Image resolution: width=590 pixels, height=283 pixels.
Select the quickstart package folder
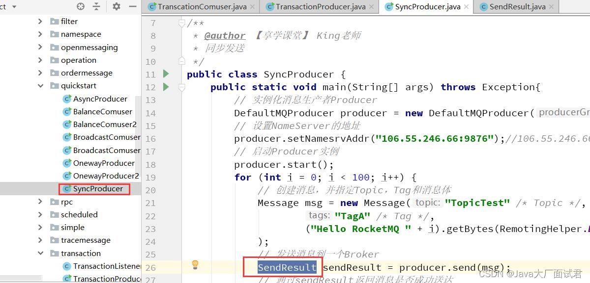(x=73, y=86)
